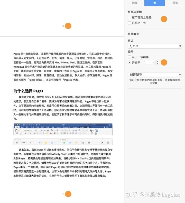The height and width of the screenshot is (203, 185).
Task: Click the heading 为什么选择 Pages
Action: (x=28, y=91)
